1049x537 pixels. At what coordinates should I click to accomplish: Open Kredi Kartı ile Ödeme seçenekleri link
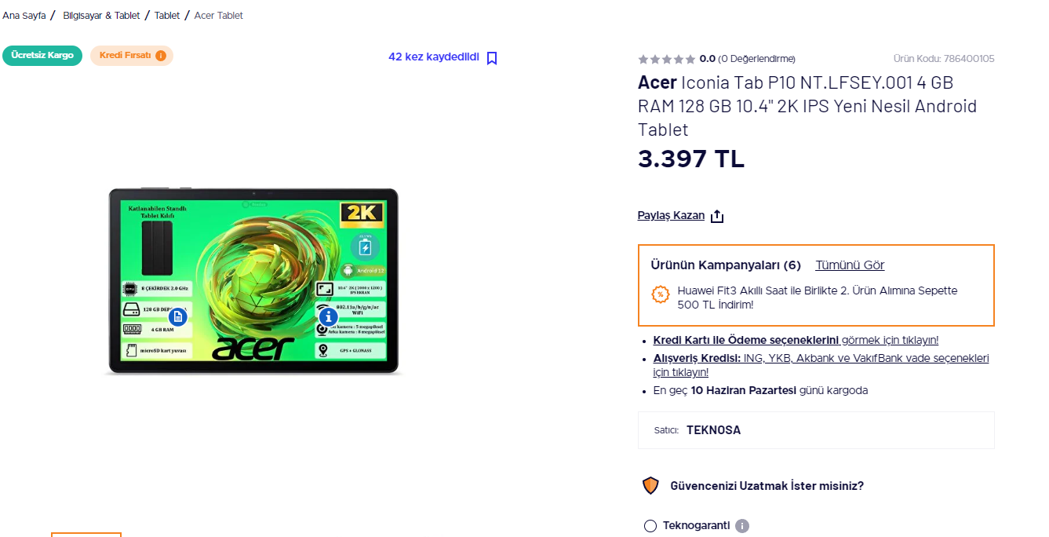pyautogui.click(x=746, y=340)
